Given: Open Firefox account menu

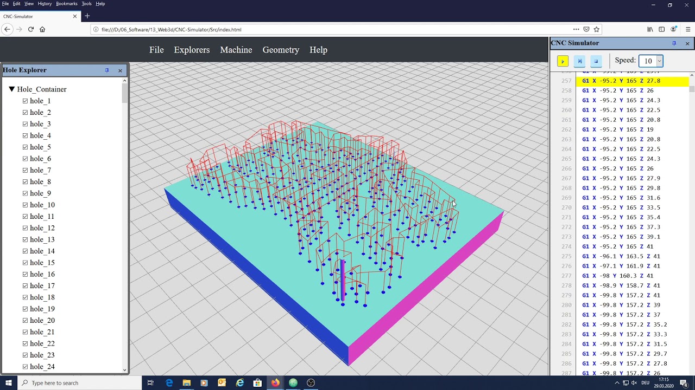Looking at the screenshot, I should (674, 29).
